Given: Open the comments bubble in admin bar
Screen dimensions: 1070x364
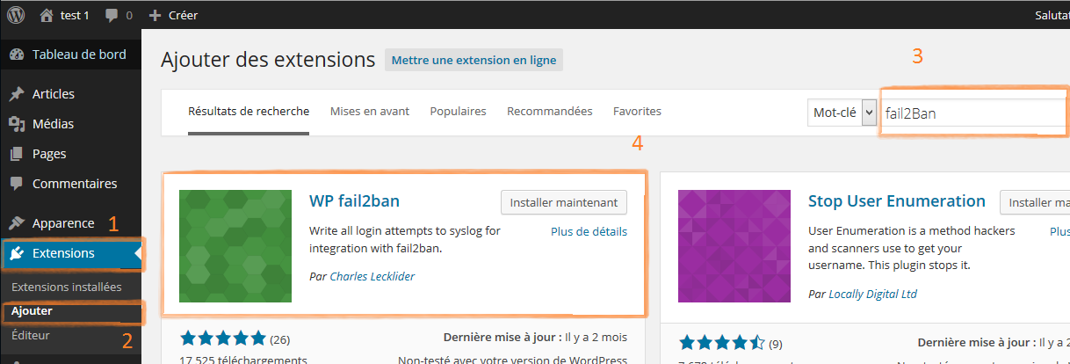Looking at the screenshot, I should tap(112, 16).
